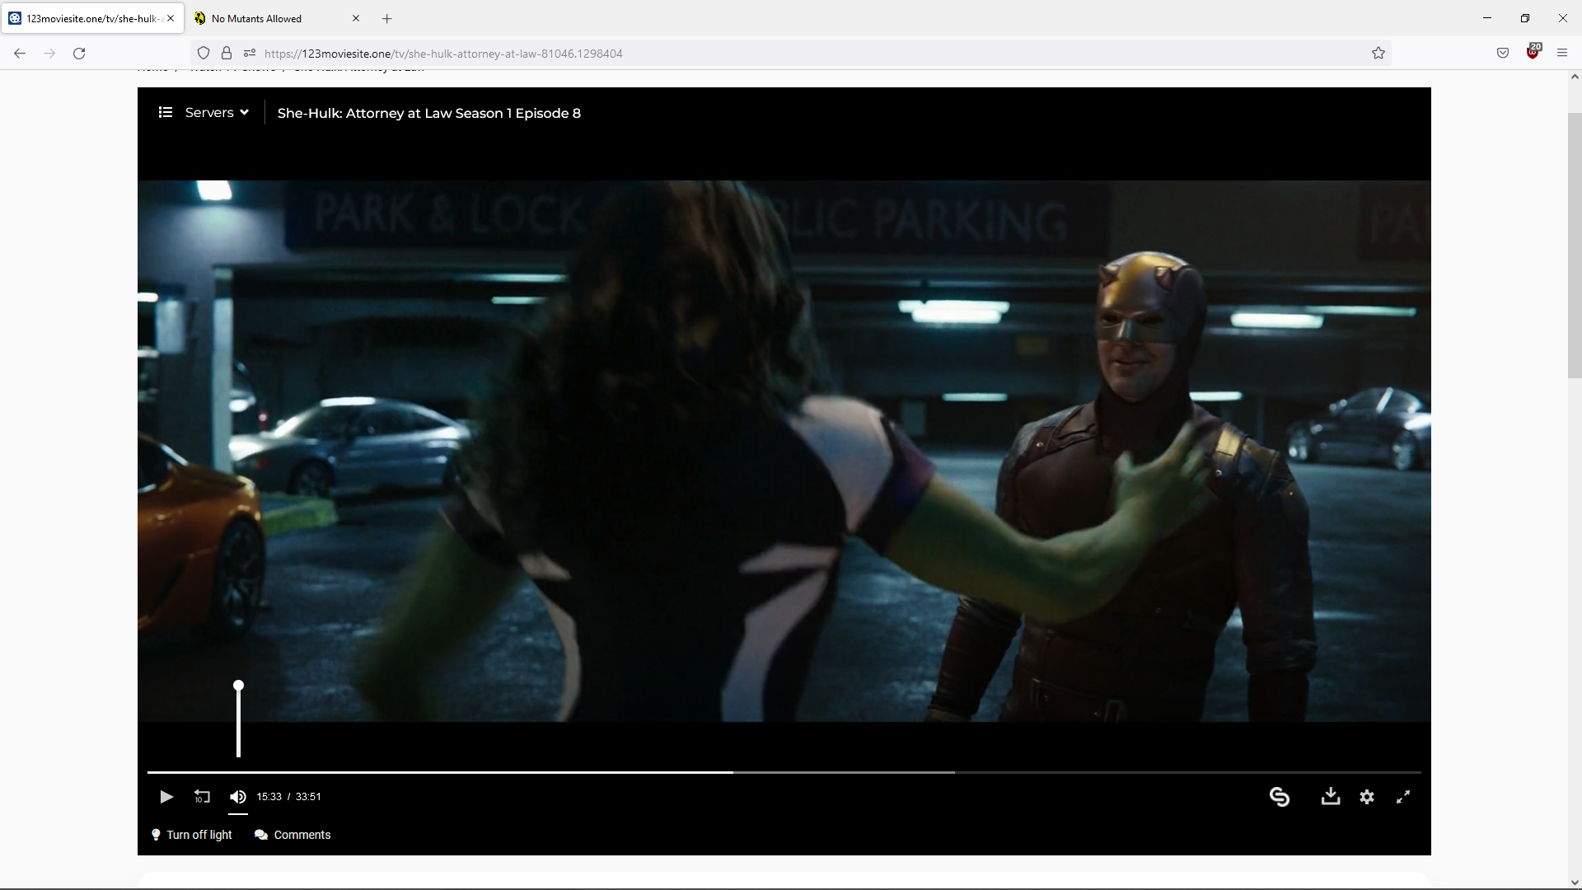Image resolution: width=1582 pixels, height=890 pixels.
Task: Click the looped S logo icon
Action: pyautogui.click(x=1280, y=797)
